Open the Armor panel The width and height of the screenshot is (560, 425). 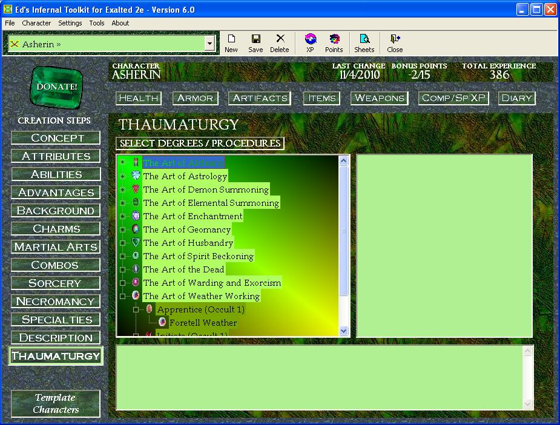[196, 98]
